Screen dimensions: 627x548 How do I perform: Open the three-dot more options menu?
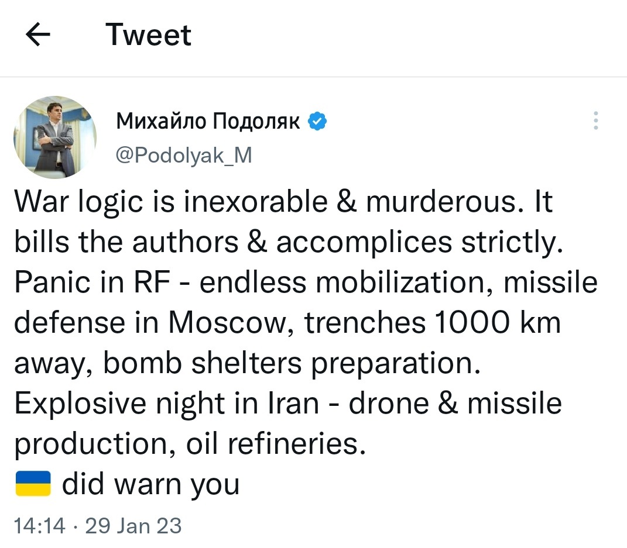pyautogui.click(x=596, y=120)
